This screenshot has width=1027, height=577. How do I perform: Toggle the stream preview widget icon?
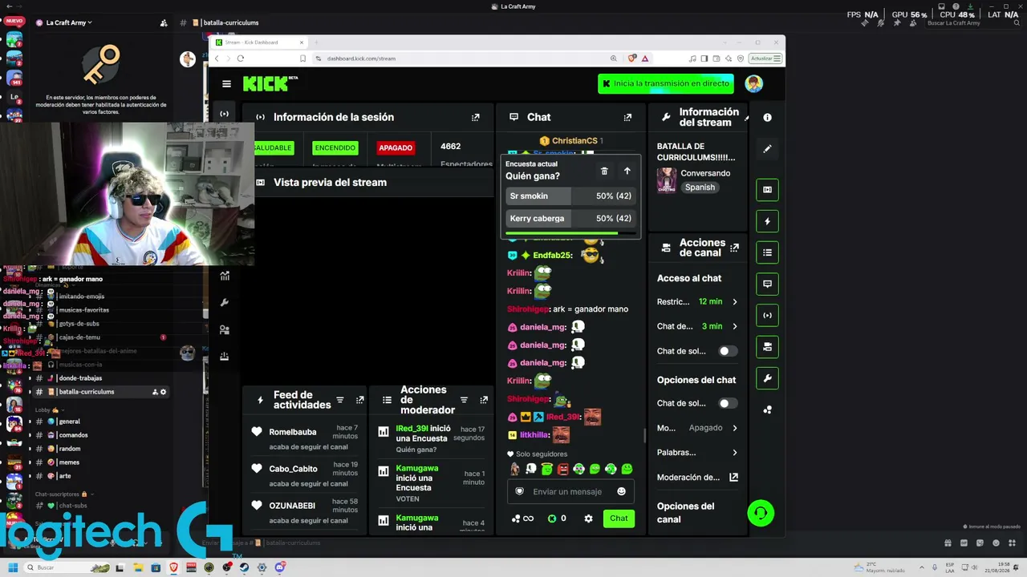coord(767,190)
